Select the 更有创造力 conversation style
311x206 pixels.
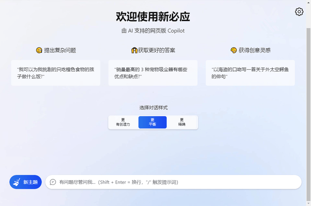[123, 122]
